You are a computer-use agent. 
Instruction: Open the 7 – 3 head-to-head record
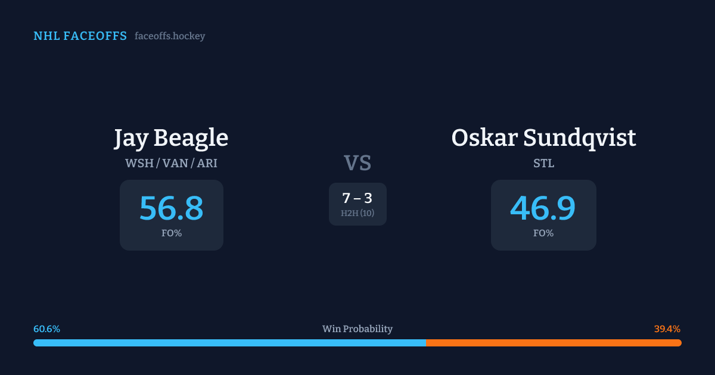click(x=357, y=198)
